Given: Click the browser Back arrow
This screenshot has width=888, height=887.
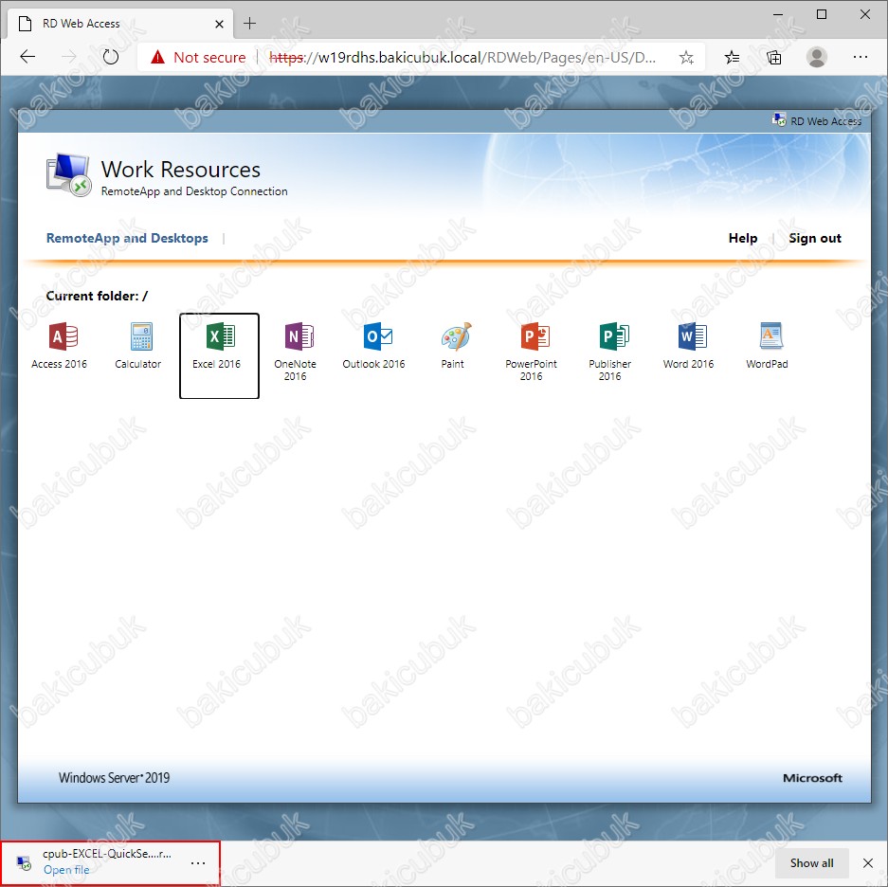Looking at the screenshot, I should 27,57.
